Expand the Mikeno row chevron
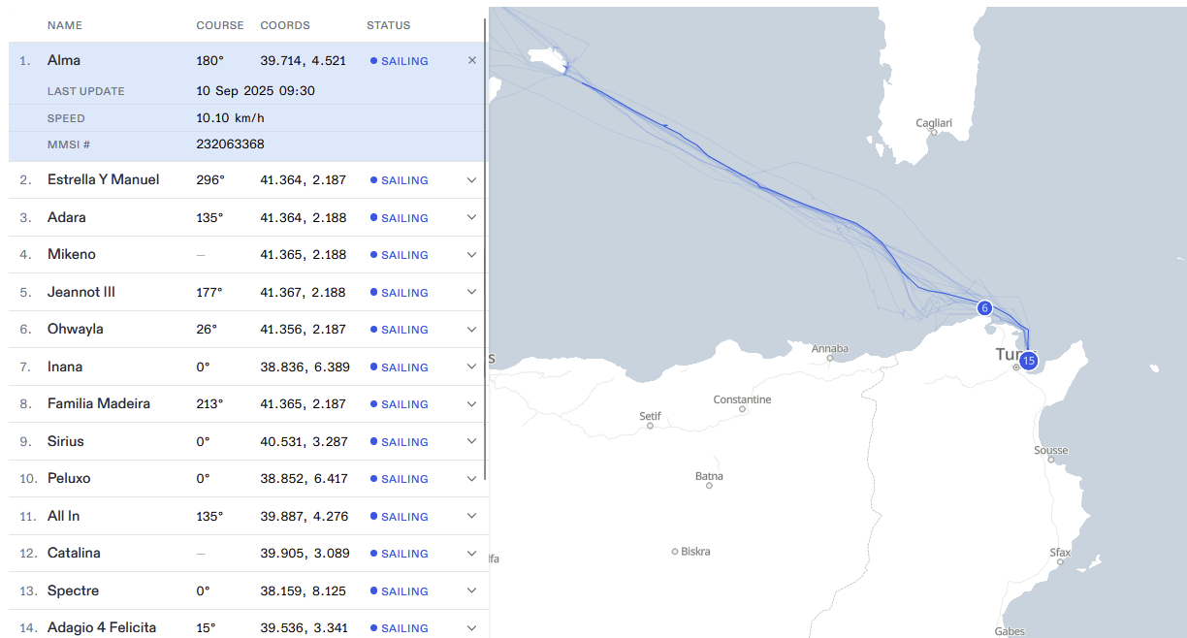1187x638 pixels. tap(472, 255)
